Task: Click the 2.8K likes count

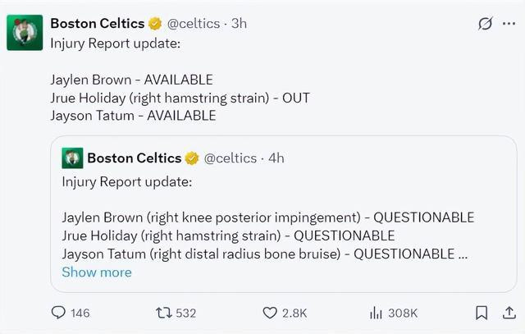Action: point(294,313)
